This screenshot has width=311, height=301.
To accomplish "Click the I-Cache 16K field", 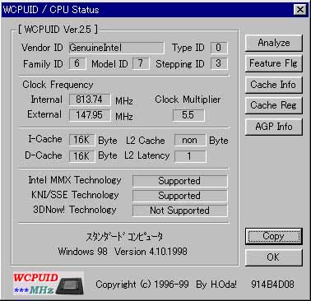I will [81, 140].
